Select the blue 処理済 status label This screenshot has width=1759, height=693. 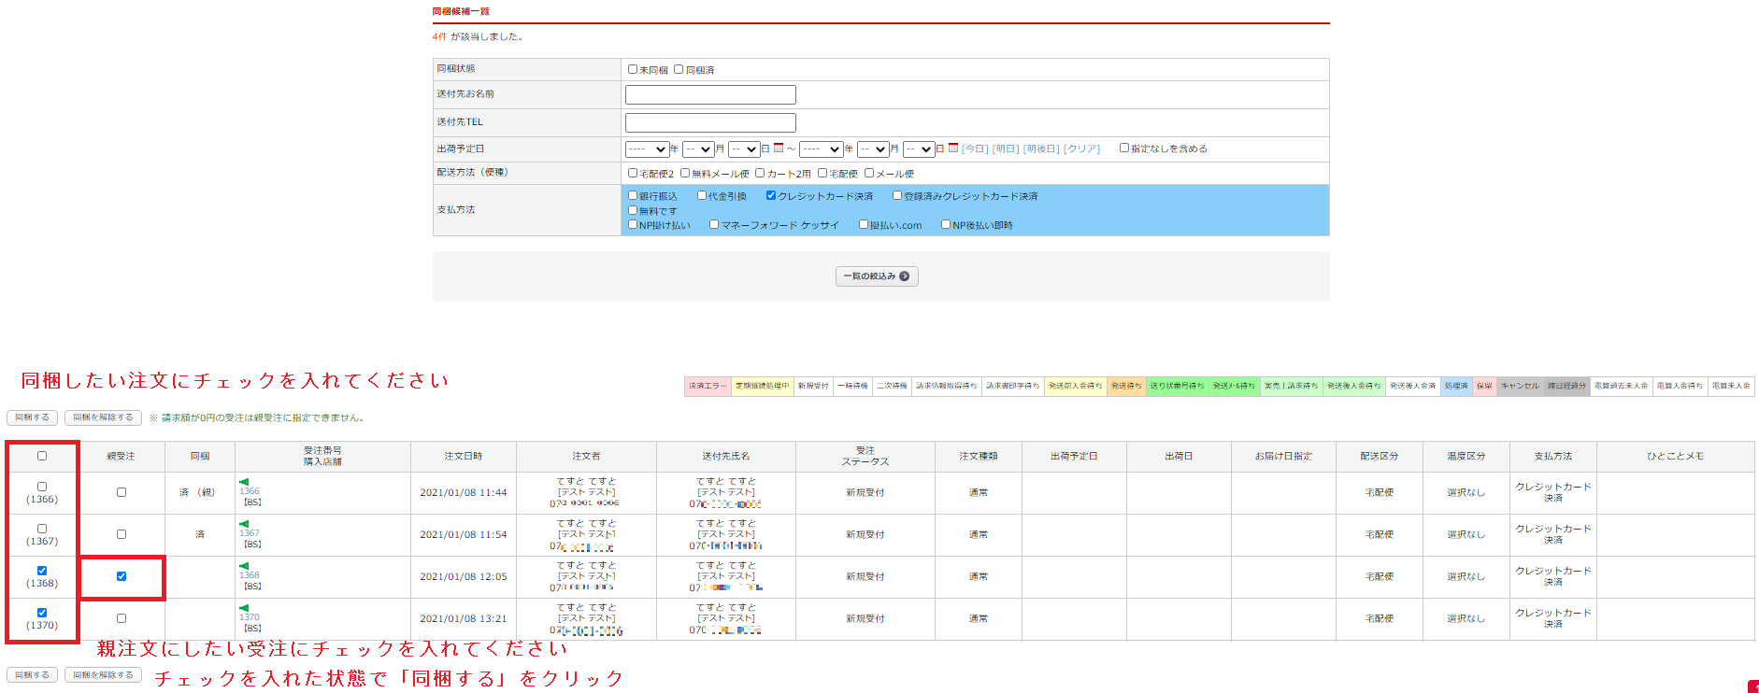tap(1455, 386)
